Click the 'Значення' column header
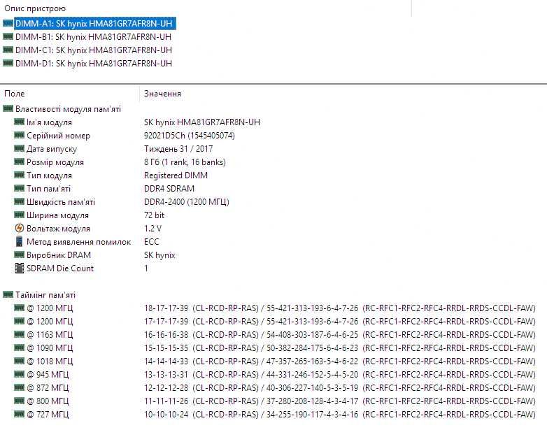Image resolution: width=547 pixels, height=430 pixels. click(x=162, y=94)
